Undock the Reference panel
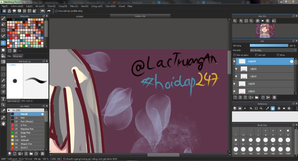This screenshot has width=298, height=161. coord(293,104)
